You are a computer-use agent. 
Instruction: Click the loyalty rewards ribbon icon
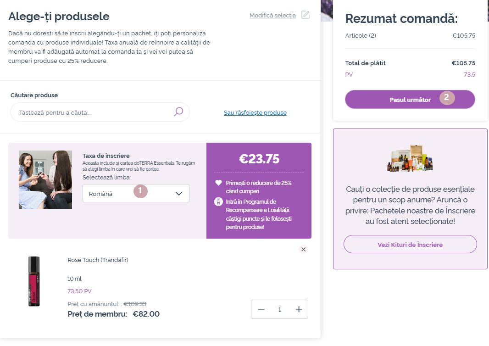(x=218, y=201)
